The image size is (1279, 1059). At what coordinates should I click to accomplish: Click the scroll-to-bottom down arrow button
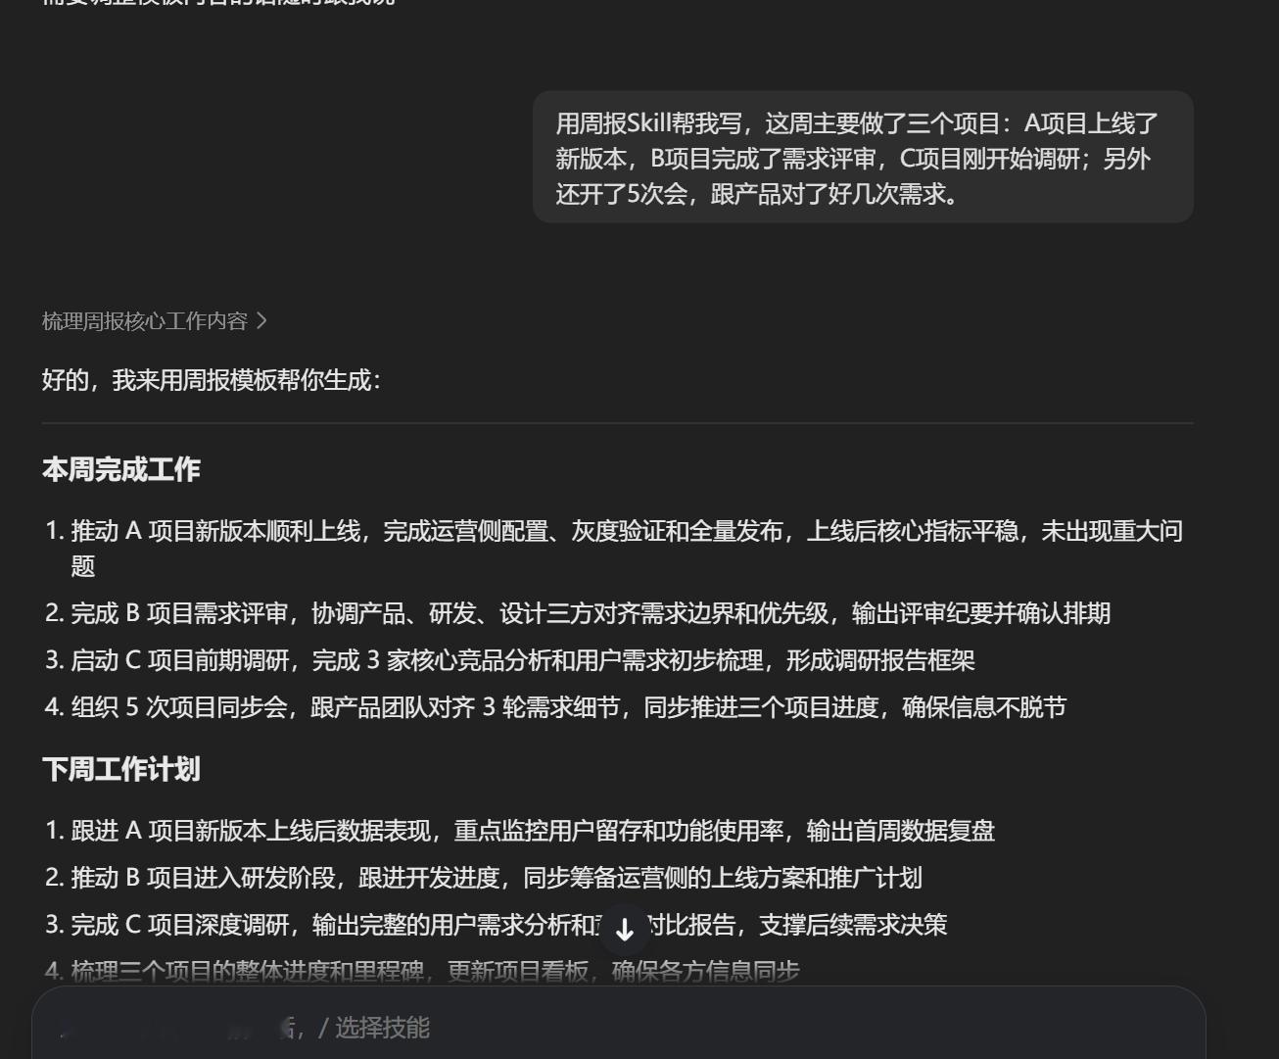tap(625, 930)
